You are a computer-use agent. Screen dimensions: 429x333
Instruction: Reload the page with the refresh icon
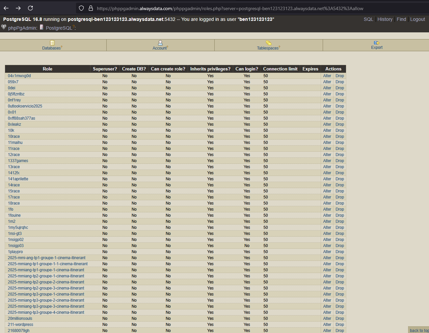[30, 8]
